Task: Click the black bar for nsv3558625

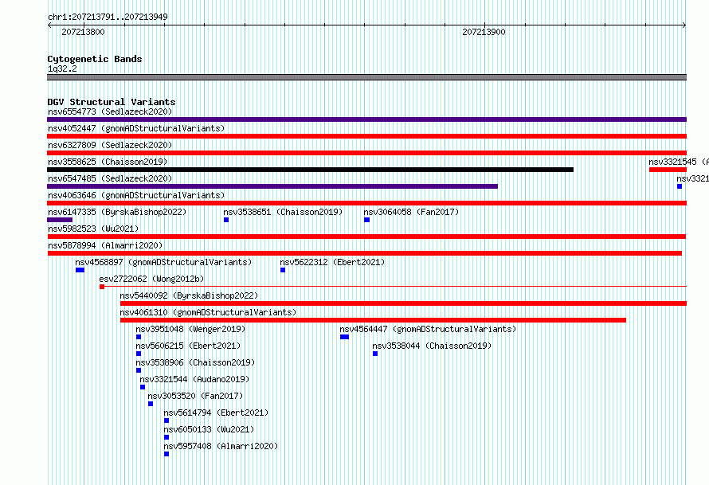Action: point(310,170)
